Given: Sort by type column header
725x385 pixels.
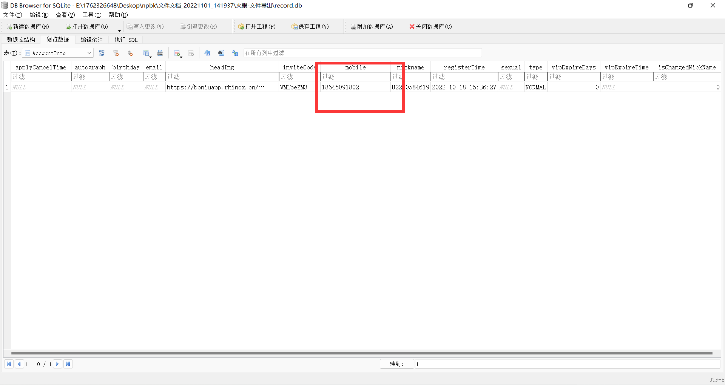Looking at the screenshot, I should pyautogui.click(x=535, y=67).
